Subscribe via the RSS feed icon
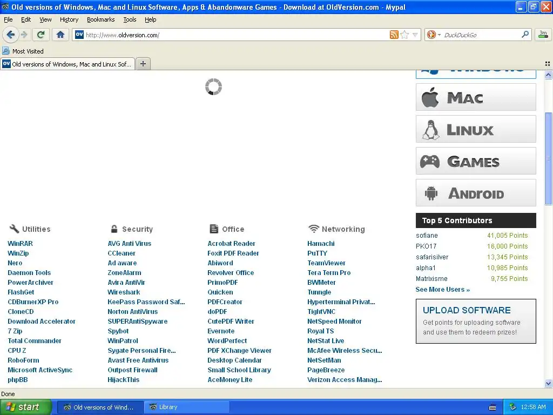This screenshot has width=553, height=415. pos(394,35)
